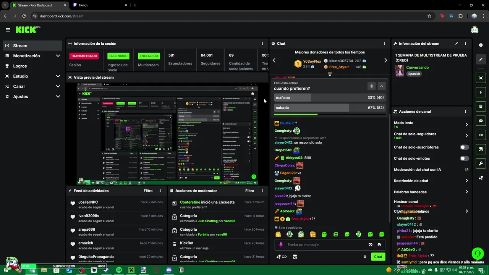Viewport: 489px width, 275px height.
Task: Open Discord from the taskbar
Action: pyautogui.click(x=169, y=270)
